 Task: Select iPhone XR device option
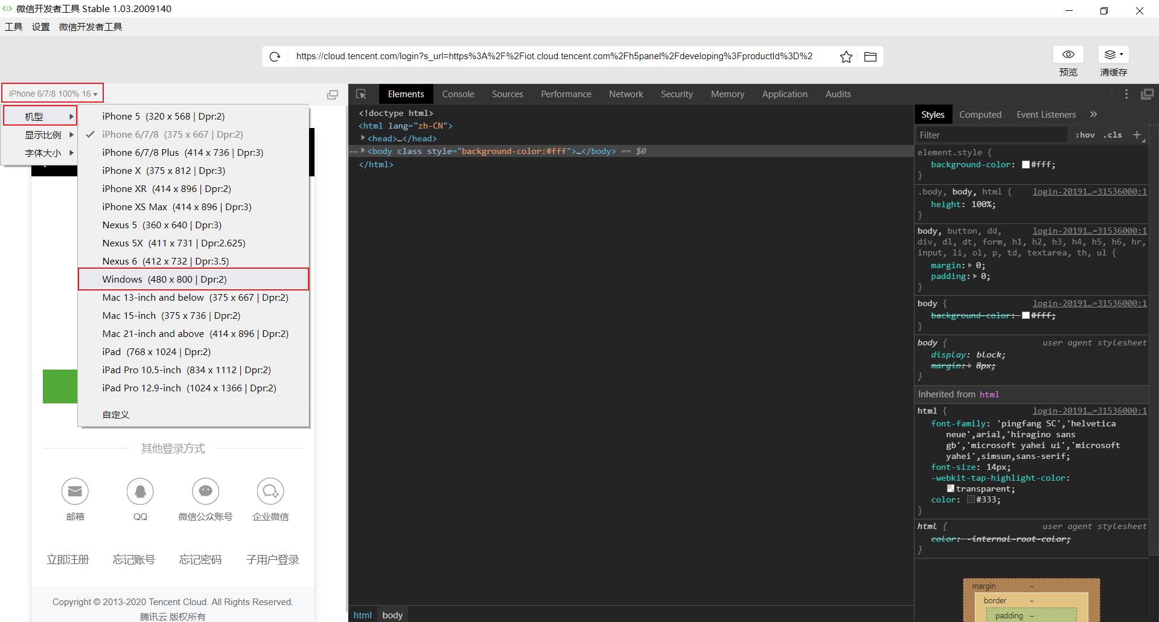coord(193,188)
